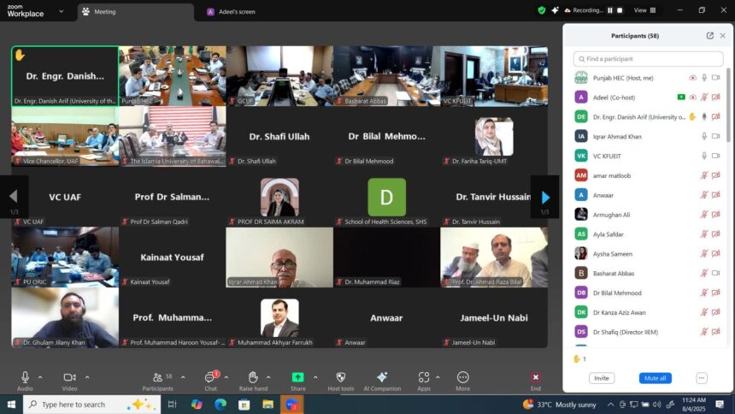
Task: Click the Mute all button
Action: click(655, 378)
